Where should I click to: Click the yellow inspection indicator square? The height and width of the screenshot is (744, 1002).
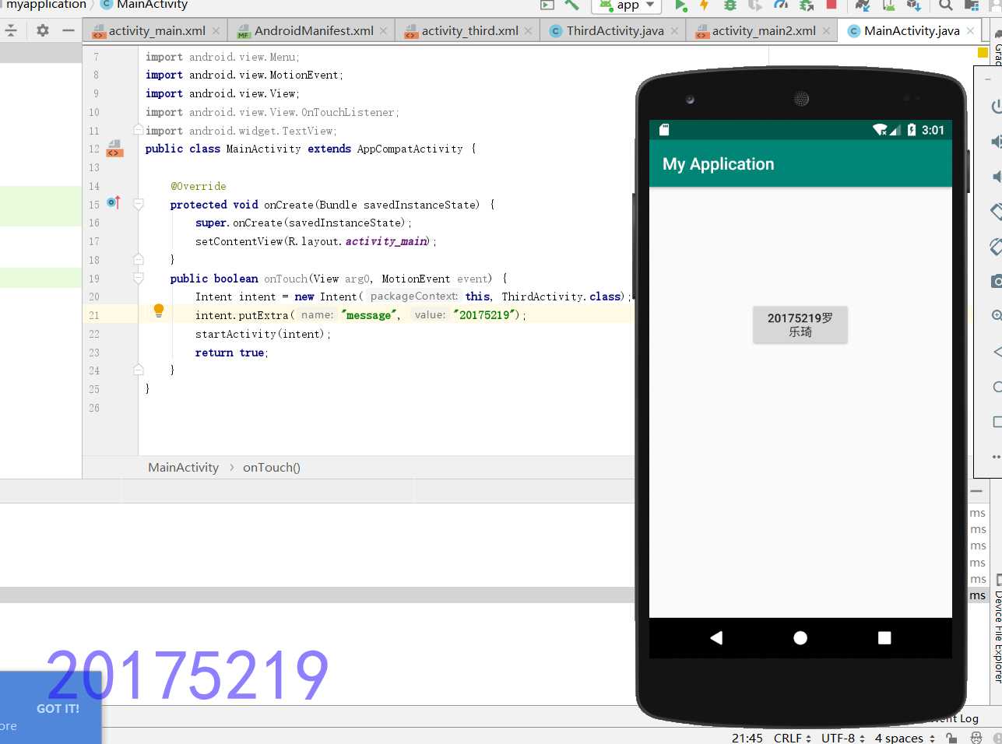pos(983,53)
